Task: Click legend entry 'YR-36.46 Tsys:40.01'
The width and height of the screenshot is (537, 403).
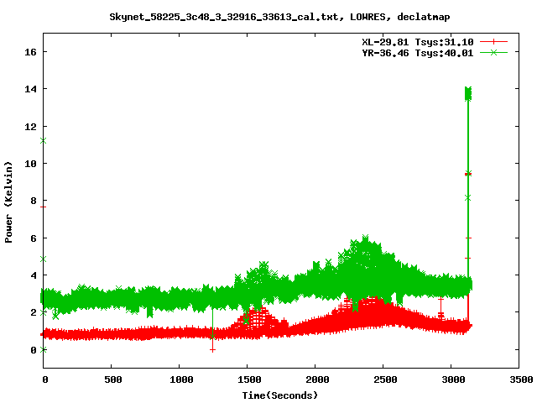Action: tap(418, 53)
